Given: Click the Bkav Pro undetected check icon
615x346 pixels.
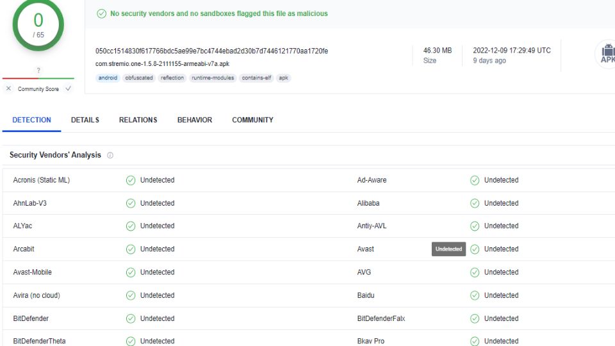Looking at the screenshot, I should 475,342.
